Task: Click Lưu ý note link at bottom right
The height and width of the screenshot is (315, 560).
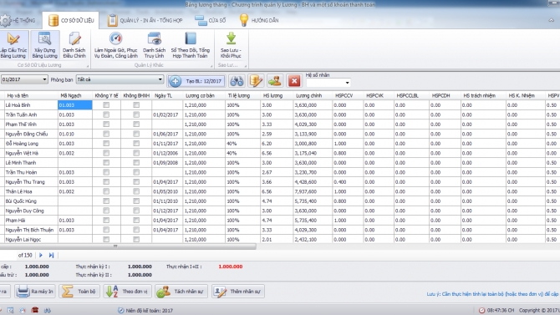Action: coord(493,294)
